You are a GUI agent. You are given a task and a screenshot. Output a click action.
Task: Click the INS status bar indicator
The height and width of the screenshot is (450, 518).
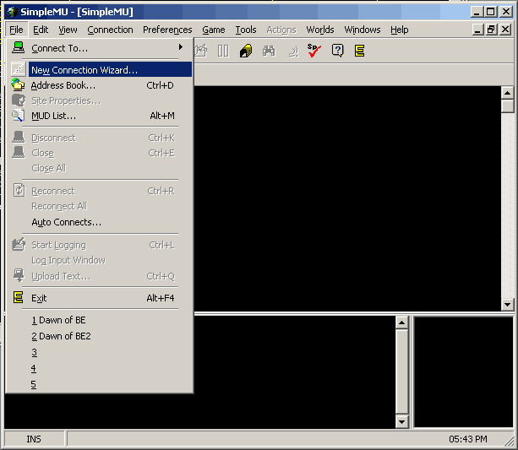[x=34, y=439]
